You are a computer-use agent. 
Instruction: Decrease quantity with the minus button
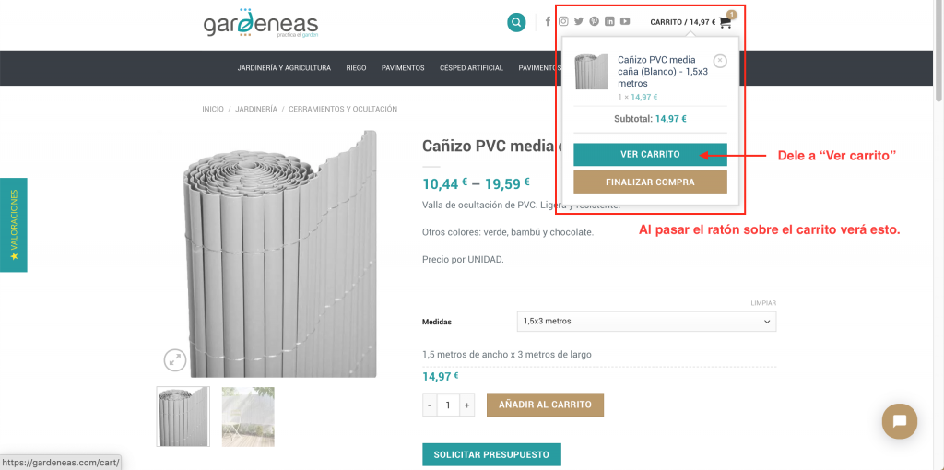tap(430, 405)
